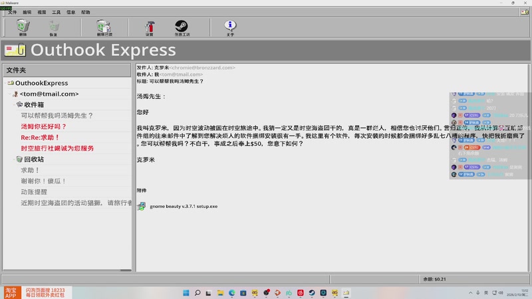Click the Task View taskbar icon
Viewport: 532px width, 299px height.
(x=209, y=293)
